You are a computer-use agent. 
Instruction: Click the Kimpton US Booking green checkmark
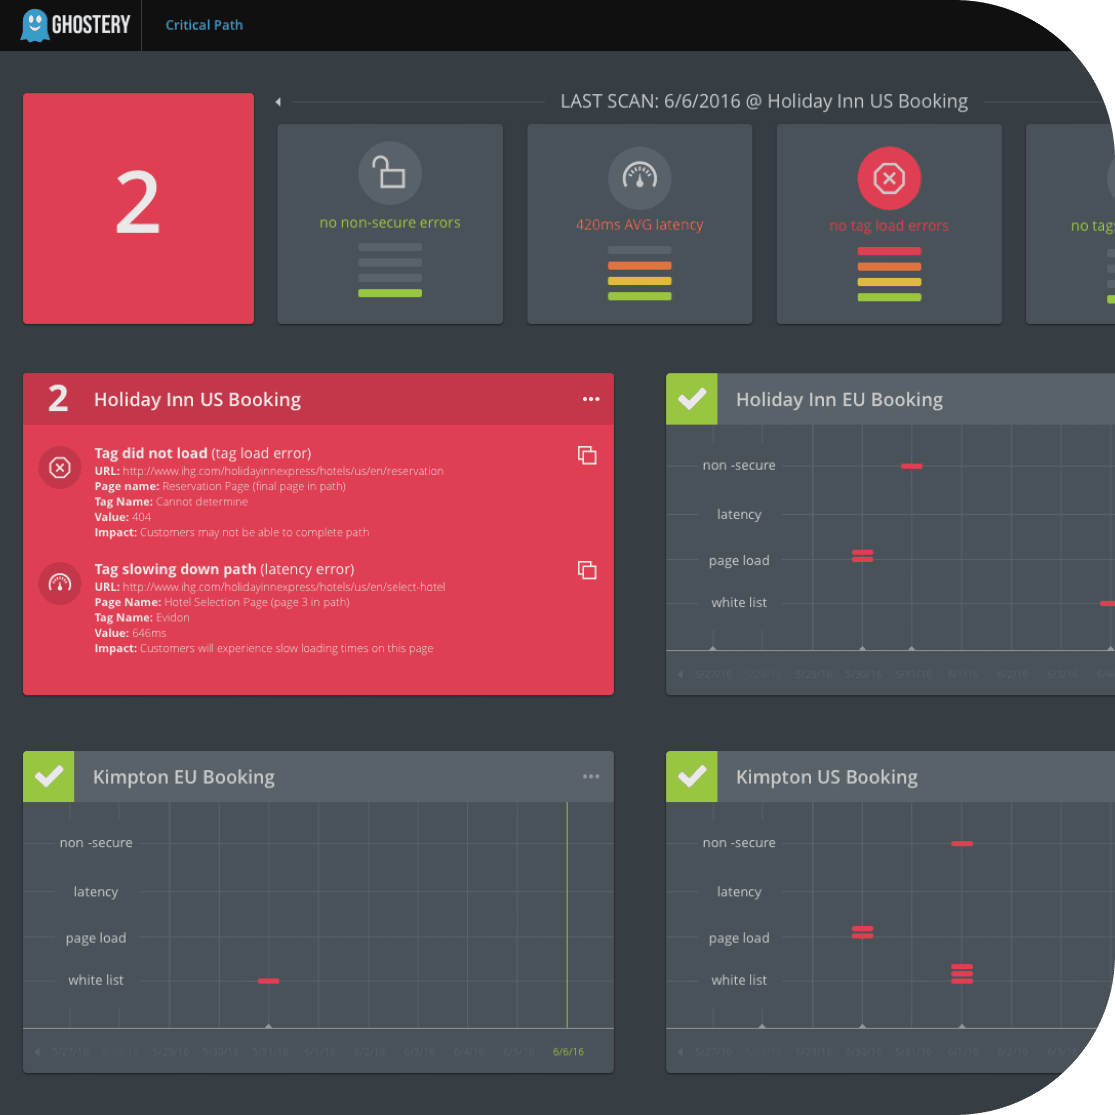coord(691,776)
